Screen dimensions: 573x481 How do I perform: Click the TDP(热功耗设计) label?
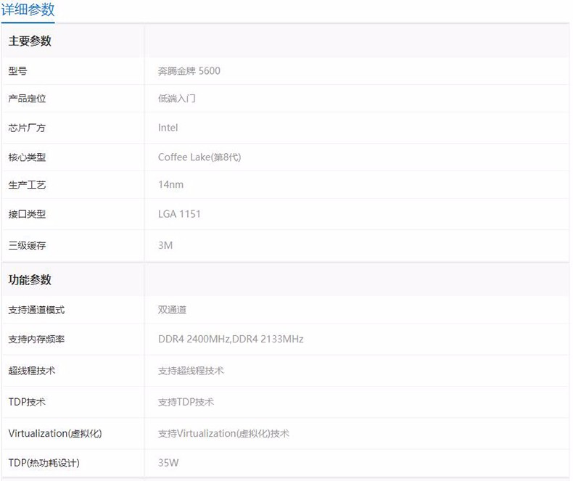coord(44,463)
